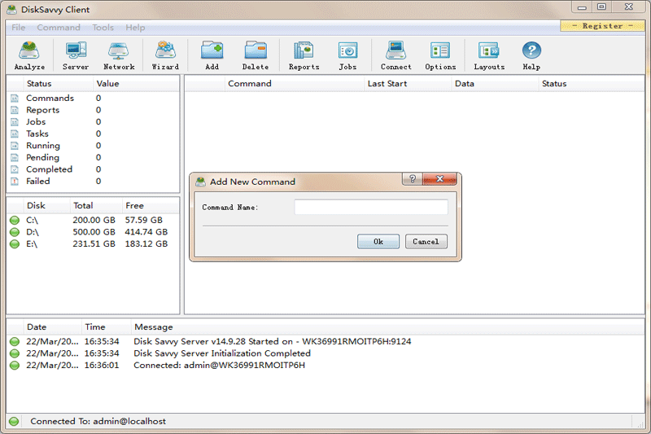Open the Layouts toolbar icon
Viewport: 651px width, 434px height.
tap(489, 55)
